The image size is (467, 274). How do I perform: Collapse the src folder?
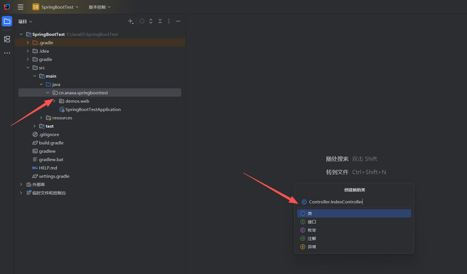coord(28,68)
